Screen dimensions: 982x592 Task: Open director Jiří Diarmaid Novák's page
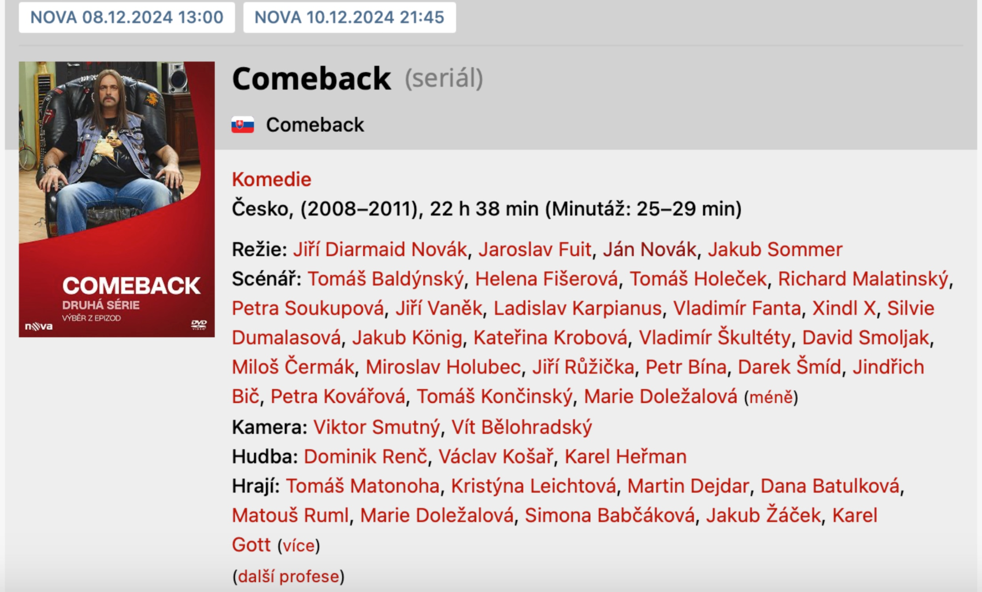(380, 249)
